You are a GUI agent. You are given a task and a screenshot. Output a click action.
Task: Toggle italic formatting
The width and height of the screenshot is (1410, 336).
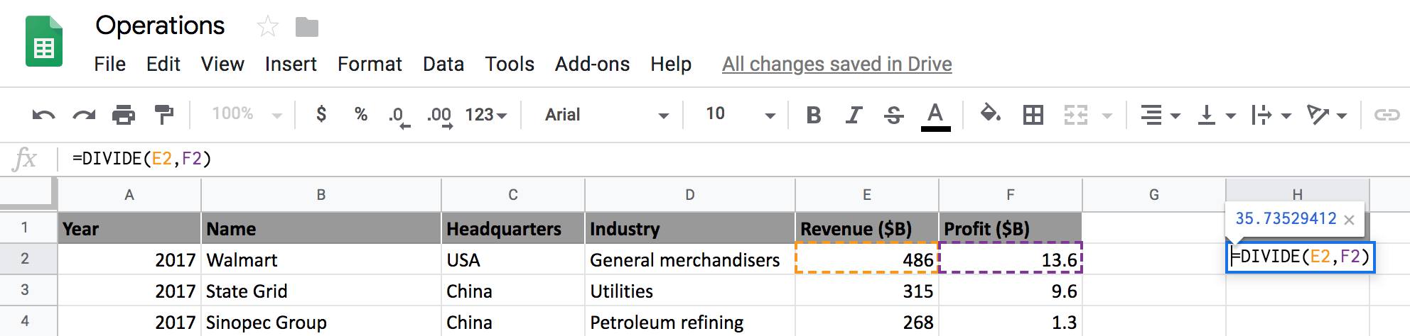tap(854, 115)
